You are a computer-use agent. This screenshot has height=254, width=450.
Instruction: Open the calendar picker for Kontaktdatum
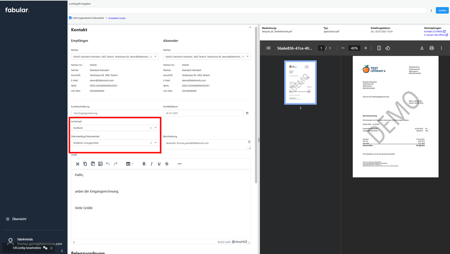tap(247, 113)
